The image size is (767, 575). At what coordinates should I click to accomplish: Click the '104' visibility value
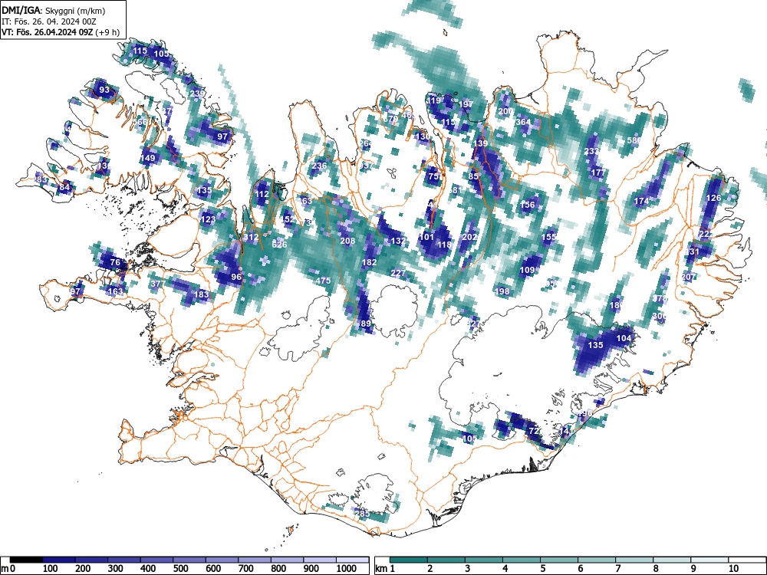624,338
